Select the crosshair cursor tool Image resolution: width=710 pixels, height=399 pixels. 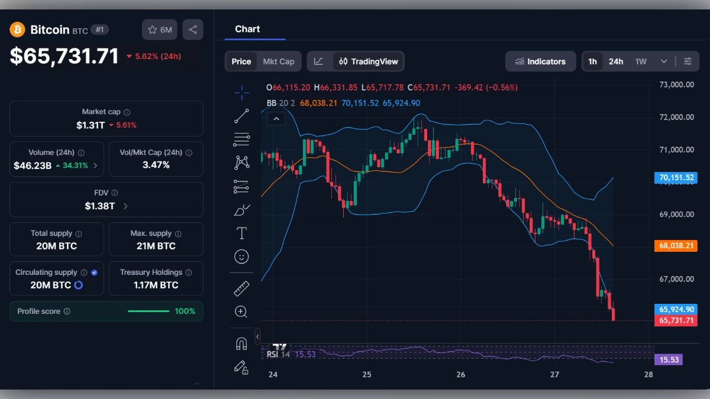[241, 93]
